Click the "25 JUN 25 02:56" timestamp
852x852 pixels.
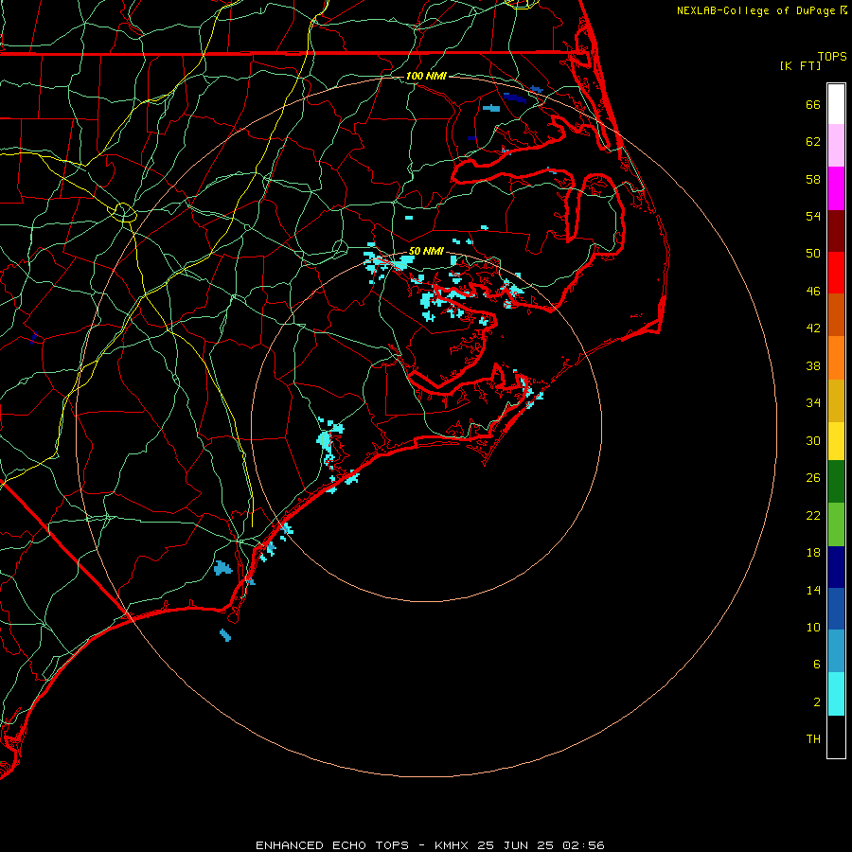point(541,845)
